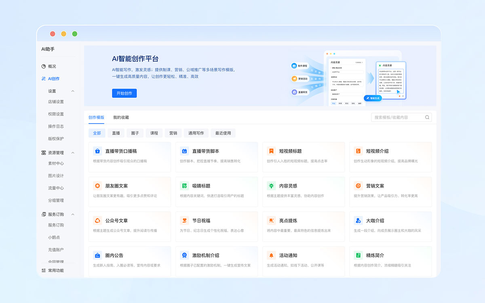Click the 短视频标题 bookmark icon

pyautogui.click(x=271, y=151)
